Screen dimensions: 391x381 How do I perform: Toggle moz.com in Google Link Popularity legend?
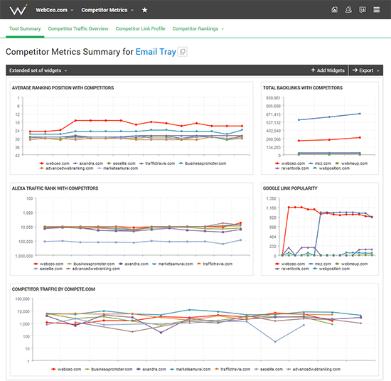pos(320,264)
